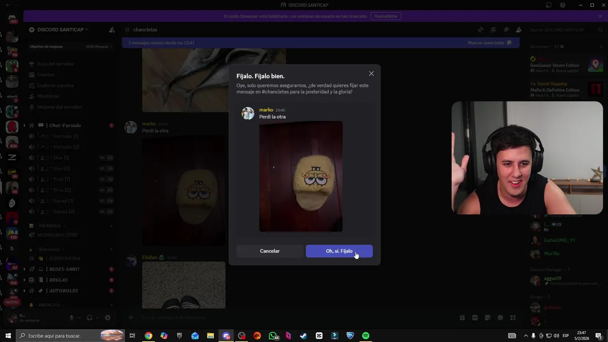Close the pin confirmation dialog with X

tap(371, 74)
